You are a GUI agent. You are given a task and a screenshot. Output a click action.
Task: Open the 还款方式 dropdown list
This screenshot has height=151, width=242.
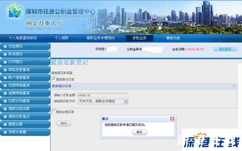pos(126,101)
